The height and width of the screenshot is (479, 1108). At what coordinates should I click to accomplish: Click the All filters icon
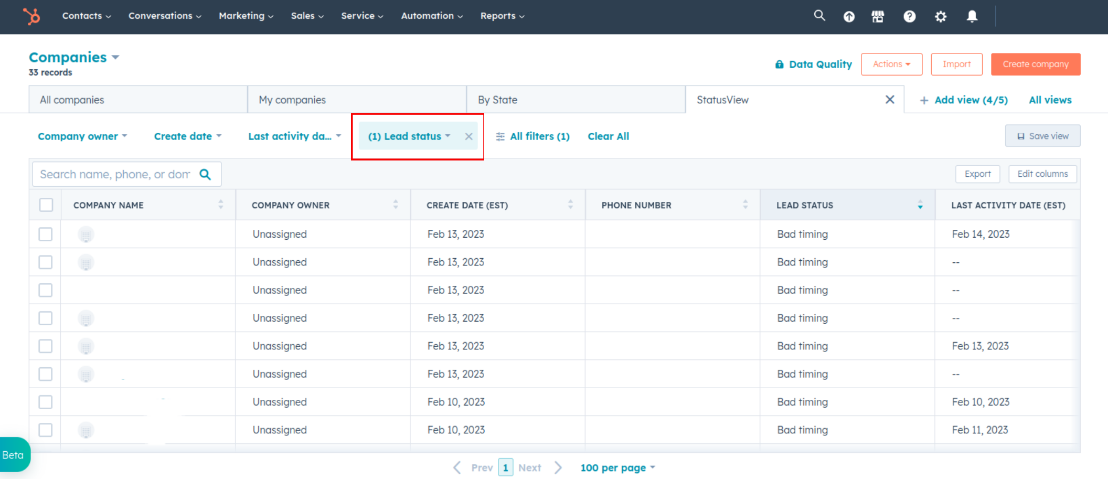click(500, 136)
